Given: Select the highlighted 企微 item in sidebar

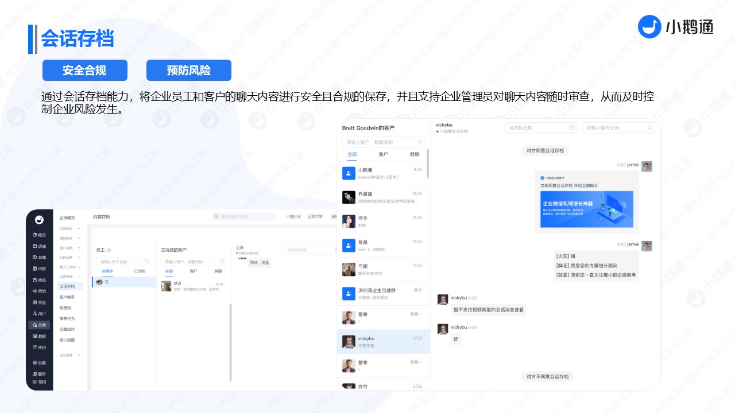Looking at the screenshot, I should click(x=40, y=325).
